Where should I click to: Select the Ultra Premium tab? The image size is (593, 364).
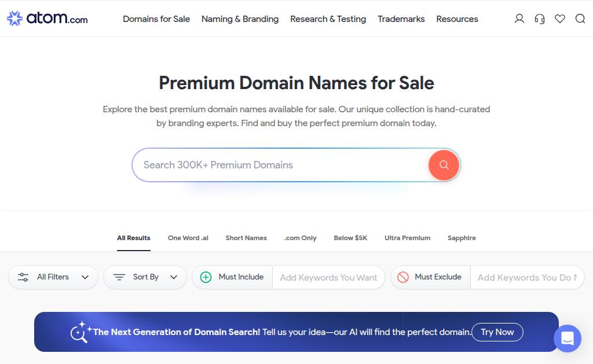[x=407, y=238]
